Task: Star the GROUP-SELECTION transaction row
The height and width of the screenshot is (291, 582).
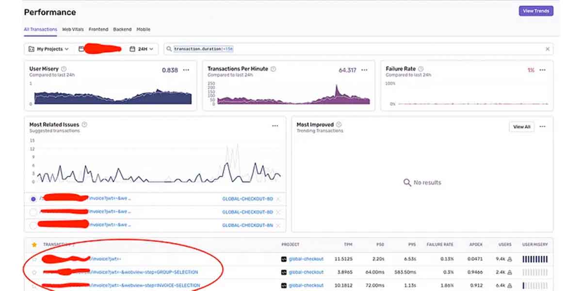Action: 34,273
